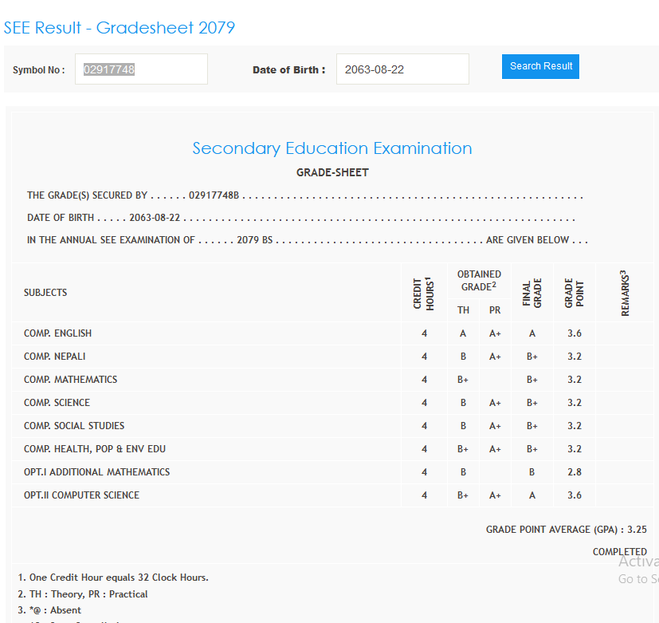Viewport: 659px width, 623px height.
Task: Select the GRADE POINT column header
Action: tap(574, 293)
